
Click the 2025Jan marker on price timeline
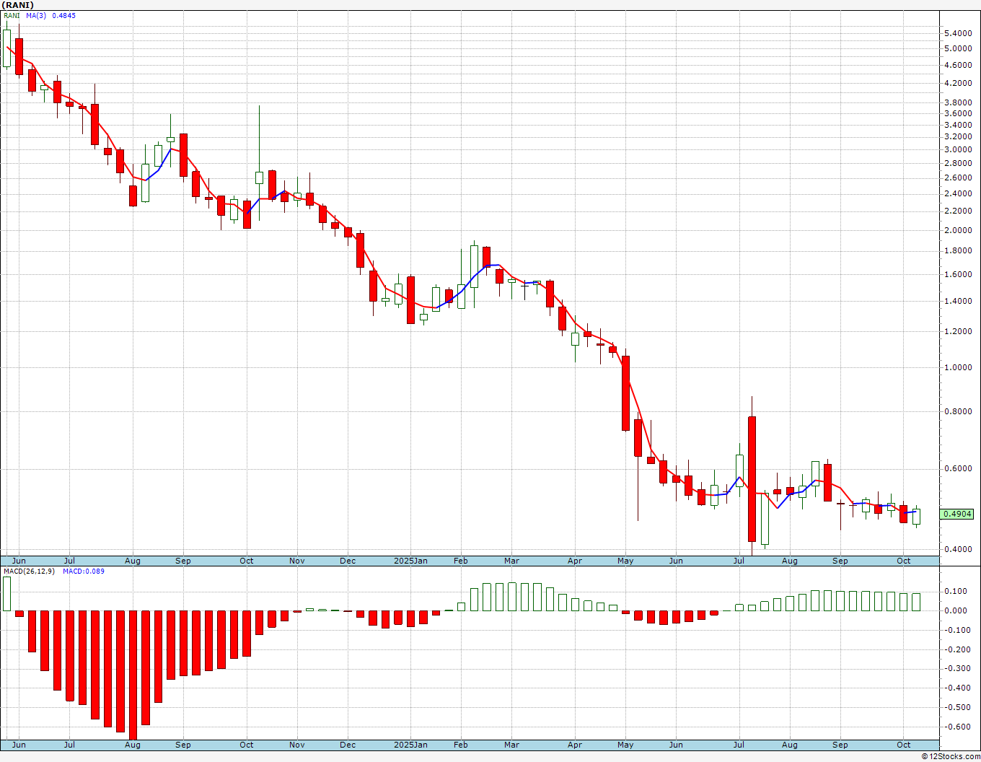[x=410, y=561]
